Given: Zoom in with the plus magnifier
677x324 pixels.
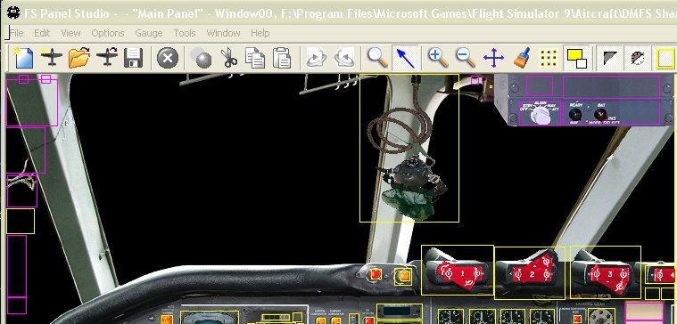Looking at the screenshot, I should coord(438,58).
